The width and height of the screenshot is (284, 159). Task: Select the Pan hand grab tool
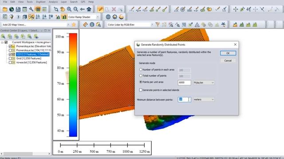coord(63,9)
